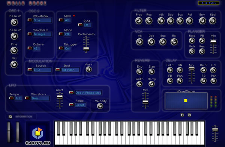The width and height of the screenshot is (225, 147).
Task: Click the yellow WaveWarper pad square
Action: (x=186, y=100)
